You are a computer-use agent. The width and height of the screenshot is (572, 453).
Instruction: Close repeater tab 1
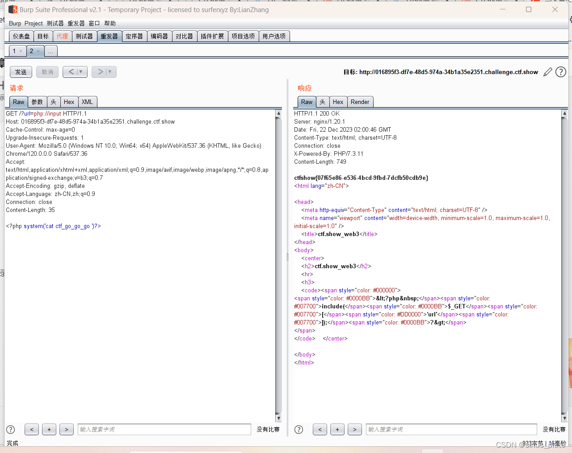21,51
